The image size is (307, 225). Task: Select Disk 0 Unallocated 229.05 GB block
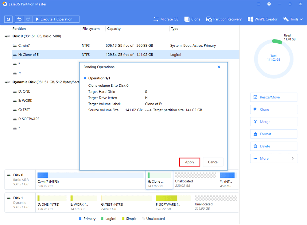[x=195, y=180]
